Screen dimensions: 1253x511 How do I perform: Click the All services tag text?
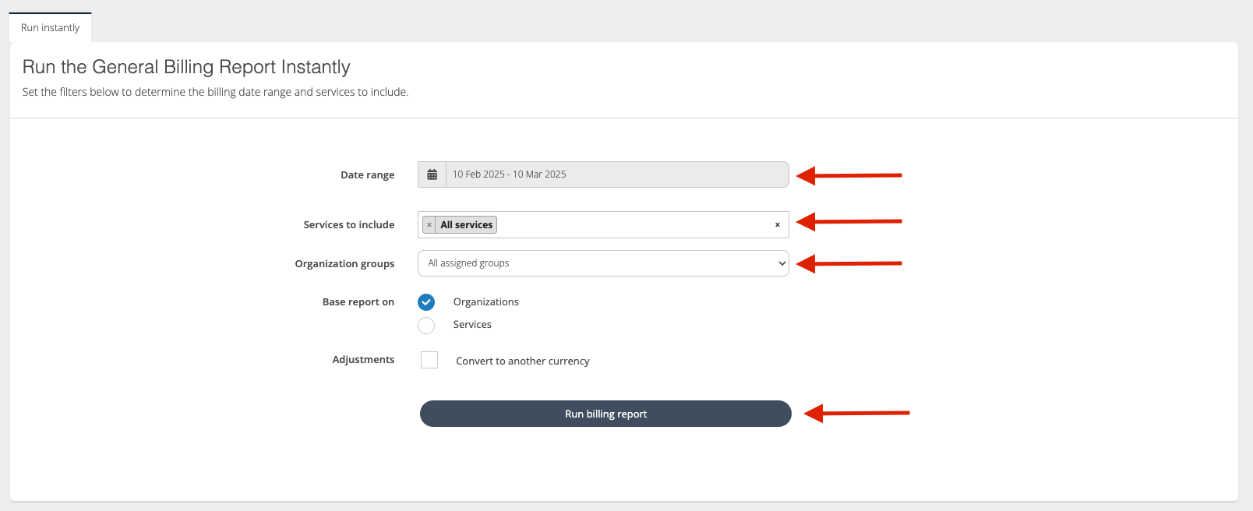coord(466,225)
